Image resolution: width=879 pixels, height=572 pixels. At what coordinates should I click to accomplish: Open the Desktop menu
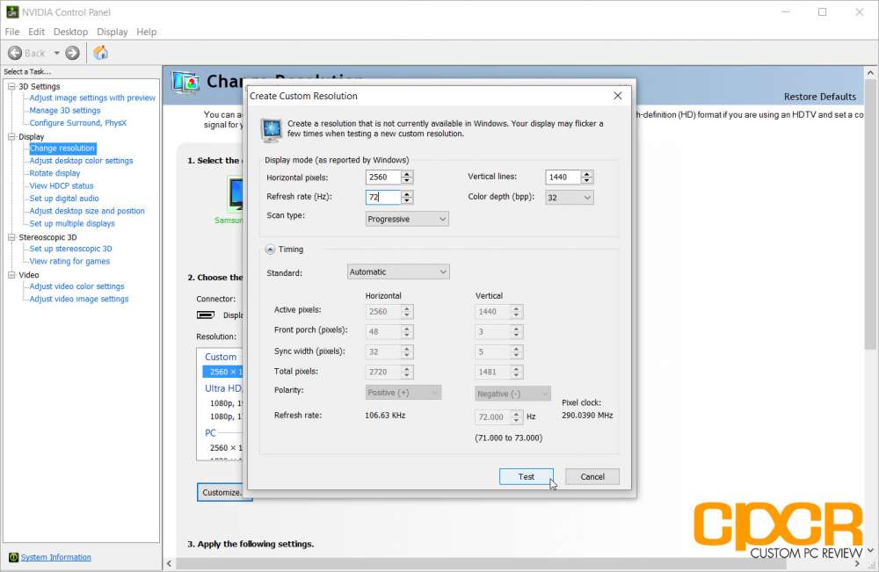pos(70,32)
